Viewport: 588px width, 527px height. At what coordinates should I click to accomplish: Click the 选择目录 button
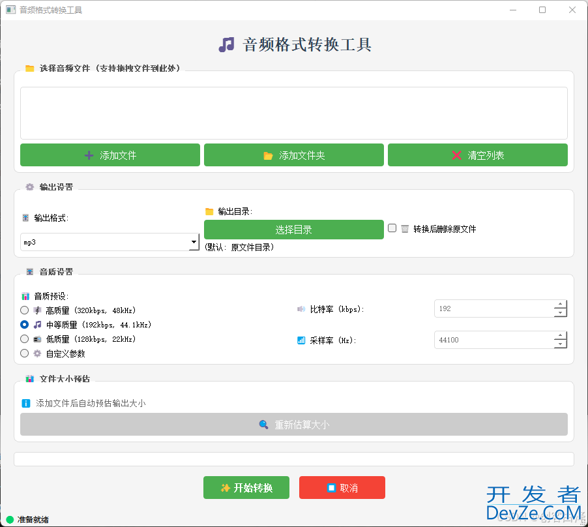[293, 230]
